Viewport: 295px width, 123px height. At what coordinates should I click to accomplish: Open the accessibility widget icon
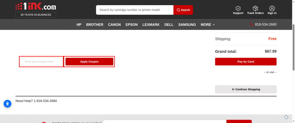7,104
